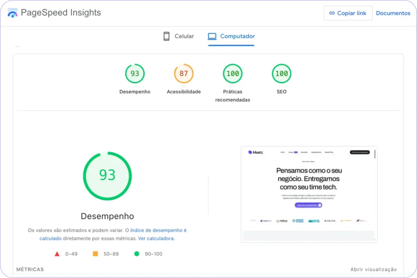This screenshot has width=417, height=278.
Task: Select the Práticas recomendadas gauge showing 100
Action: [x=233, y=73]
